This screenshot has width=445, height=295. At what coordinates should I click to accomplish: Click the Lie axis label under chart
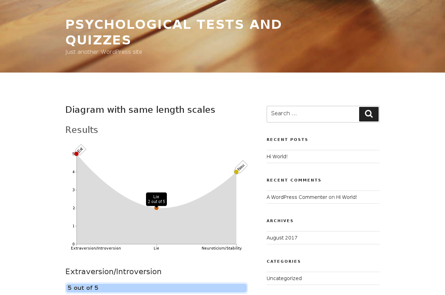156,248
